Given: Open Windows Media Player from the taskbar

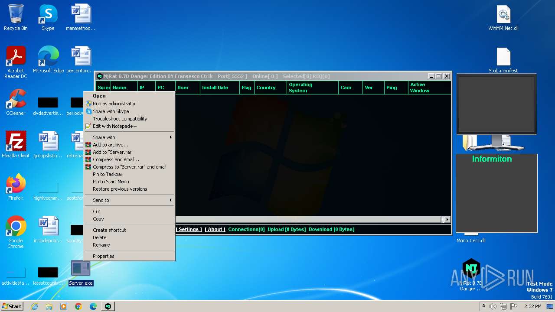Looking at the screenshot, I should (x=64, y=306).
